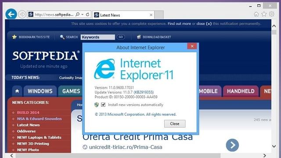Screen dimensions: 281x158
Task: Open the Download Basket
Action: 154,37
